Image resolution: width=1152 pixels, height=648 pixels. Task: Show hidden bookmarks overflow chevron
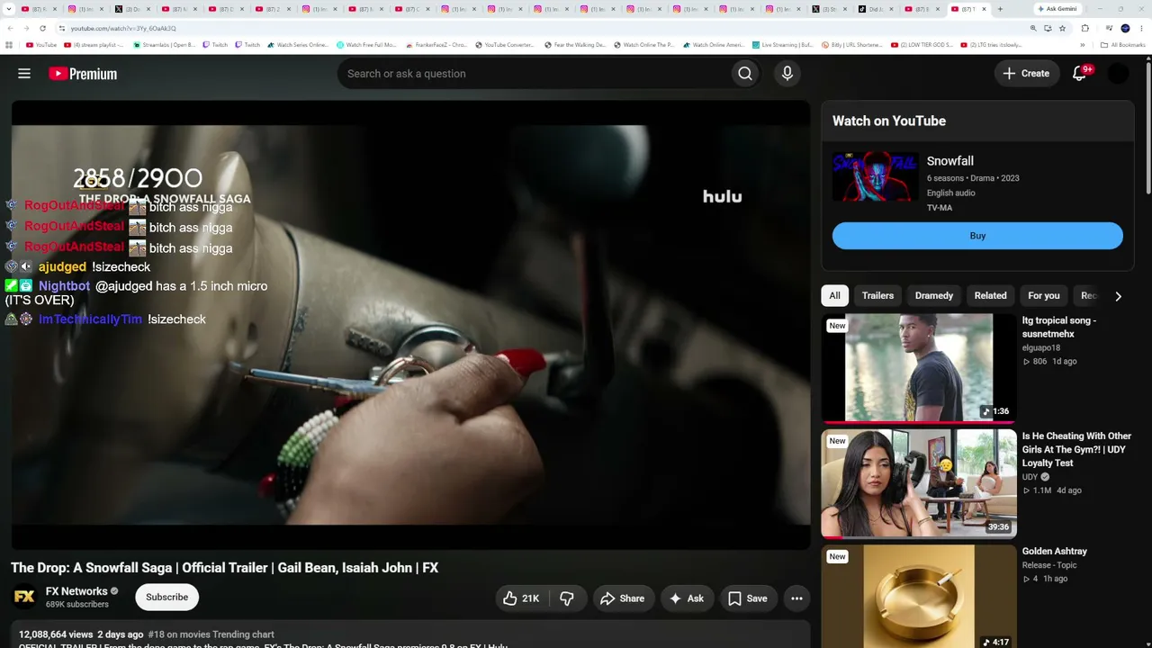click(x=1083, y=45)
